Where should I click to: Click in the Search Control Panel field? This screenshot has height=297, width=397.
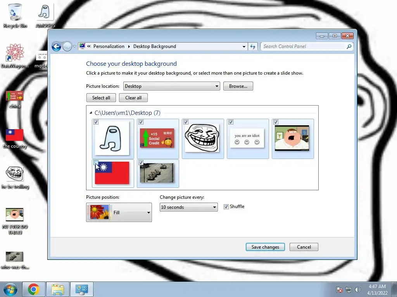coord(303,46)
